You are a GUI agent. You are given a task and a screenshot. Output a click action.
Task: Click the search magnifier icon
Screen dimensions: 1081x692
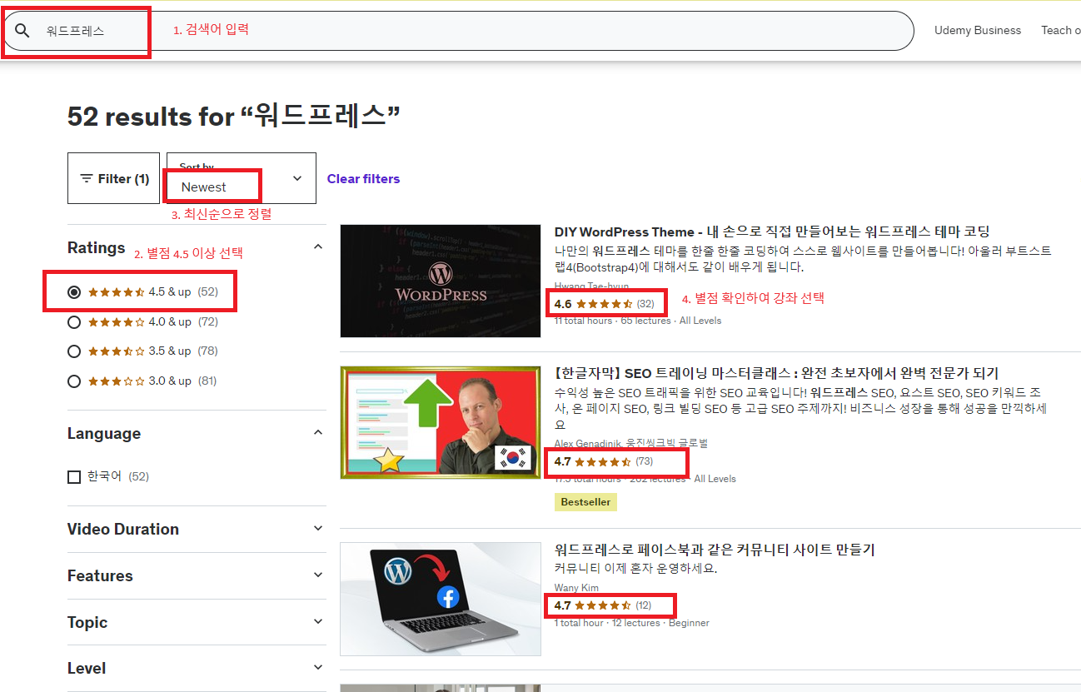[x=22, y=31]
